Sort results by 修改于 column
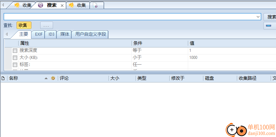This screenshot has width=276, height=137. [186, 78]
